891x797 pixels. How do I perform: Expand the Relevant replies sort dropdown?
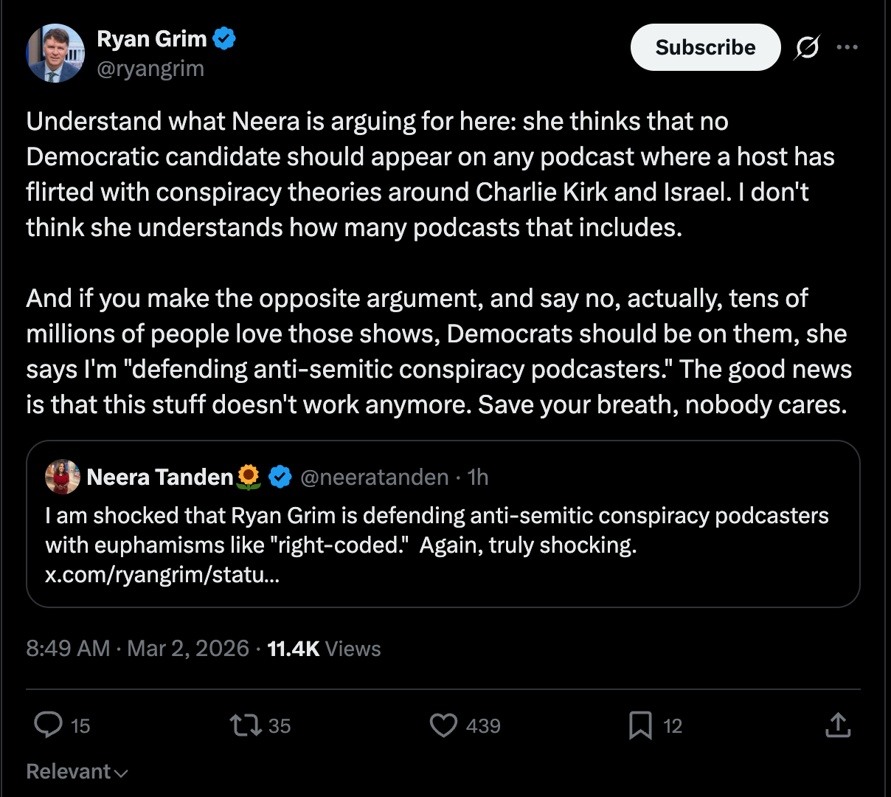coord(77,771)
